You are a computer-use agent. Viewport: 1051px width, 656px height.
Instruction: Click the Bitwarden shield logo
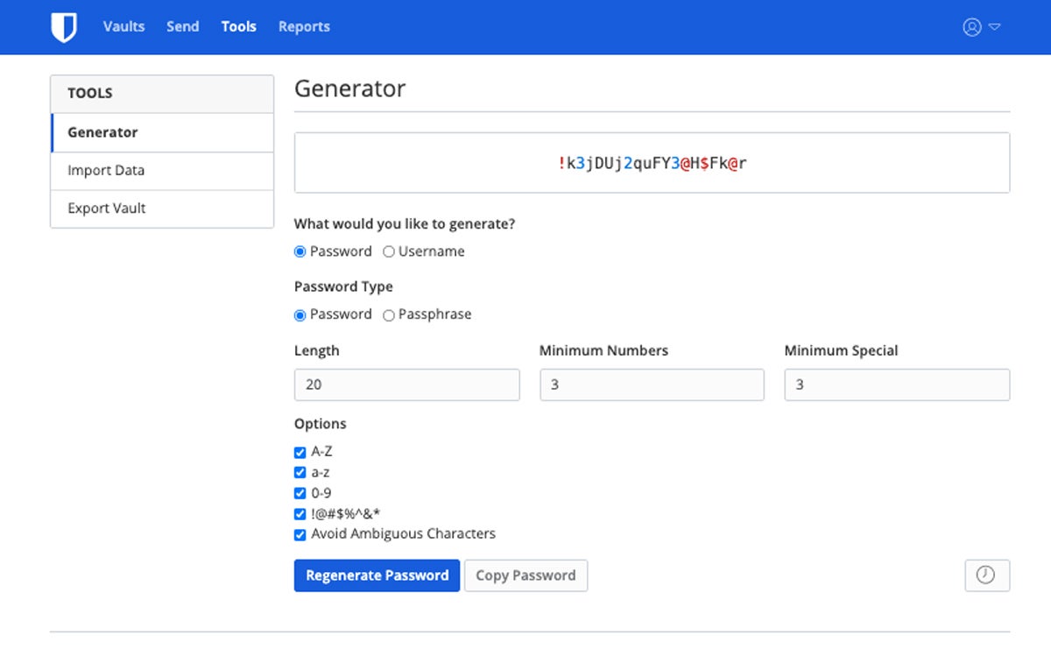pos(64,27)
